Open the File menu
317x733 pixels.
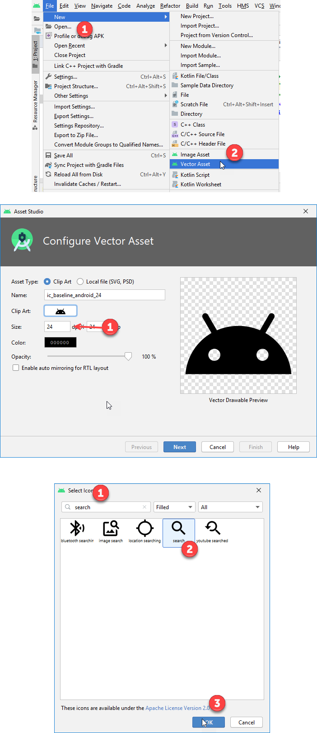pos(50,5)
